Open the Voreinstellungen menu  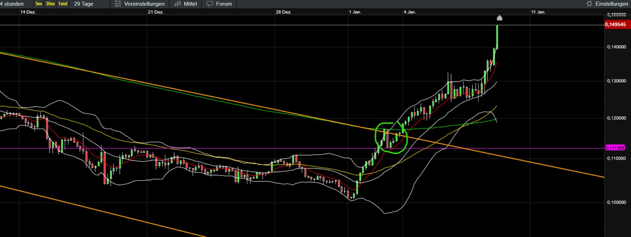pos(144,4)
